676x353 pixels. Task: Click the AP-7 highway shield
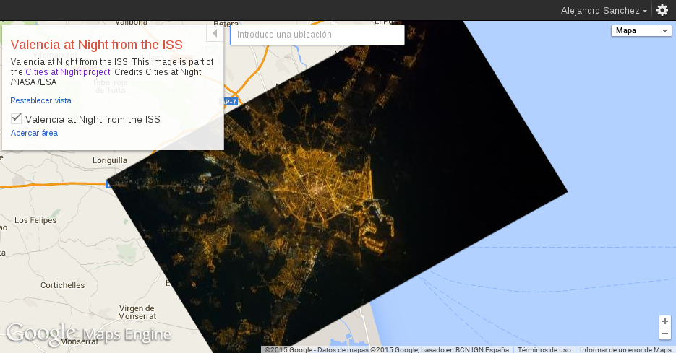229,102
